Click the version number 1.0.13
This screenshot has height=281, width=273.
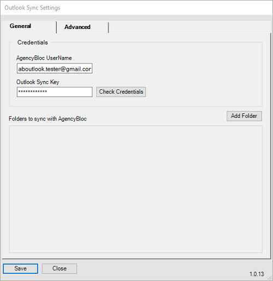tap(257, 274)
